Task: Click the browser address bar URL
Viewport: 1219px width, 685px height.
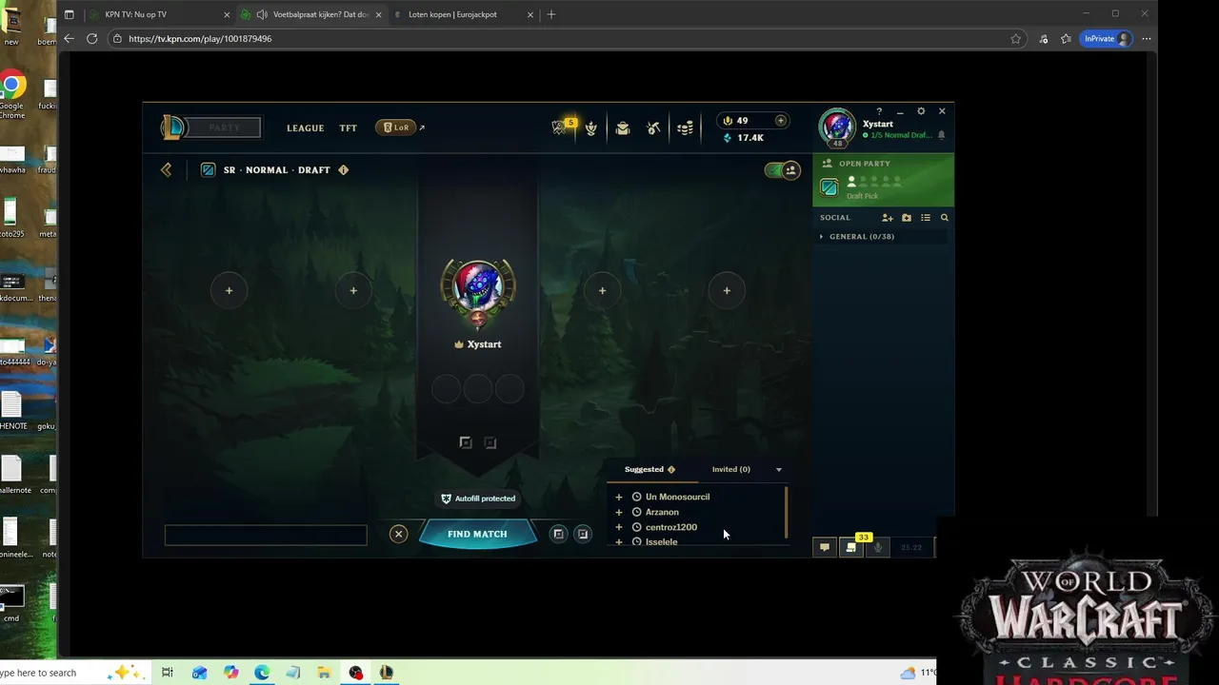Action: [x=200, y=39]
